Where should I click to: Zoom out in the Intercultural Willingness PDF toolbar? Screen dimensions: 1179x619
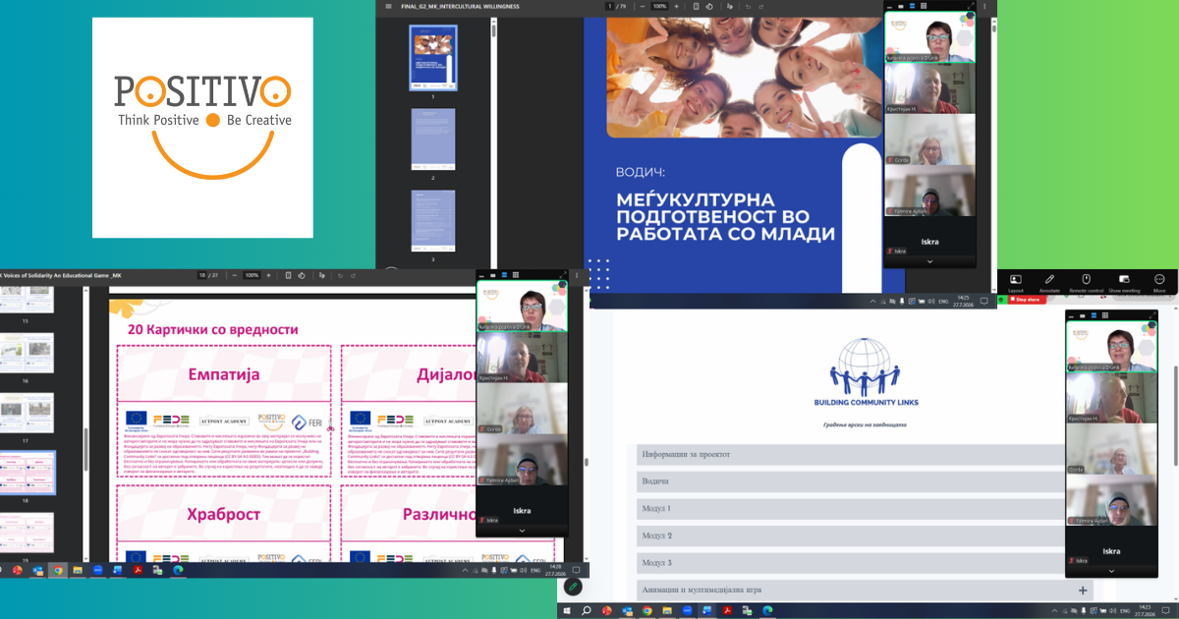[x=643, y=6]
